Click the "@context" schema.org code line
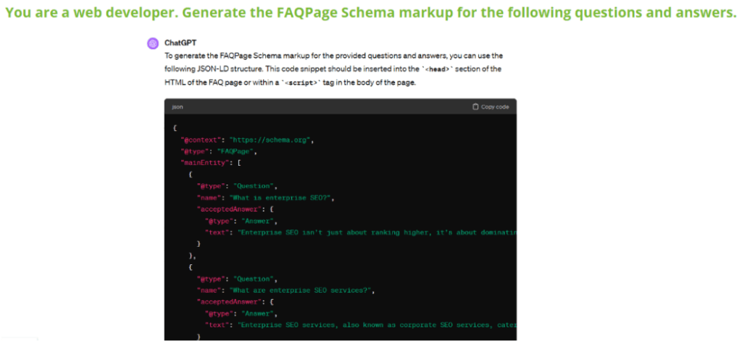The image size is (742, 349). [248, 140]
